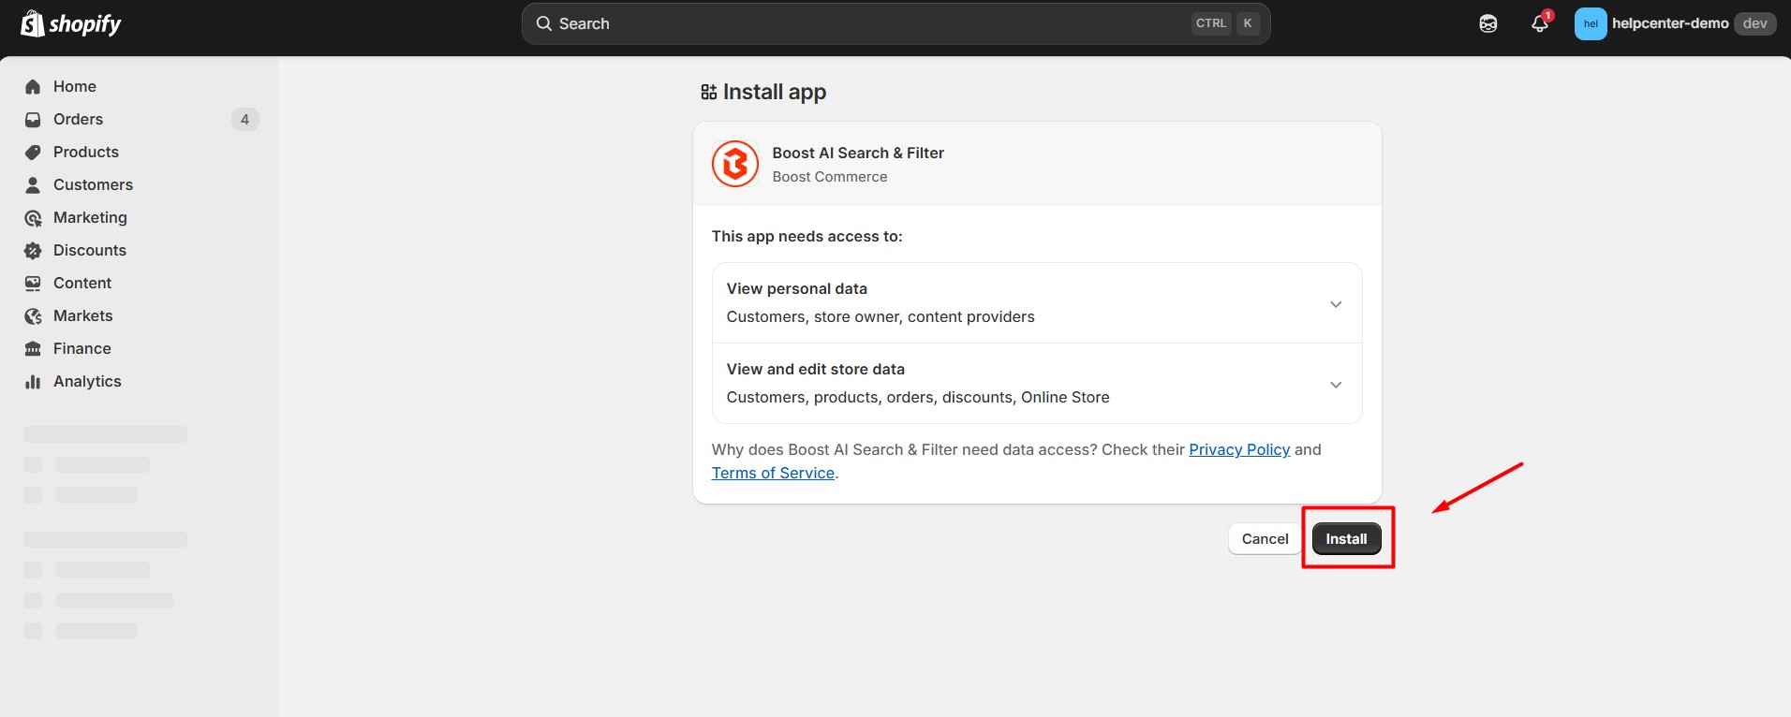Click the Finance bank icon
The width and height of the screenshot is (1791, 717).
(33, 349)
